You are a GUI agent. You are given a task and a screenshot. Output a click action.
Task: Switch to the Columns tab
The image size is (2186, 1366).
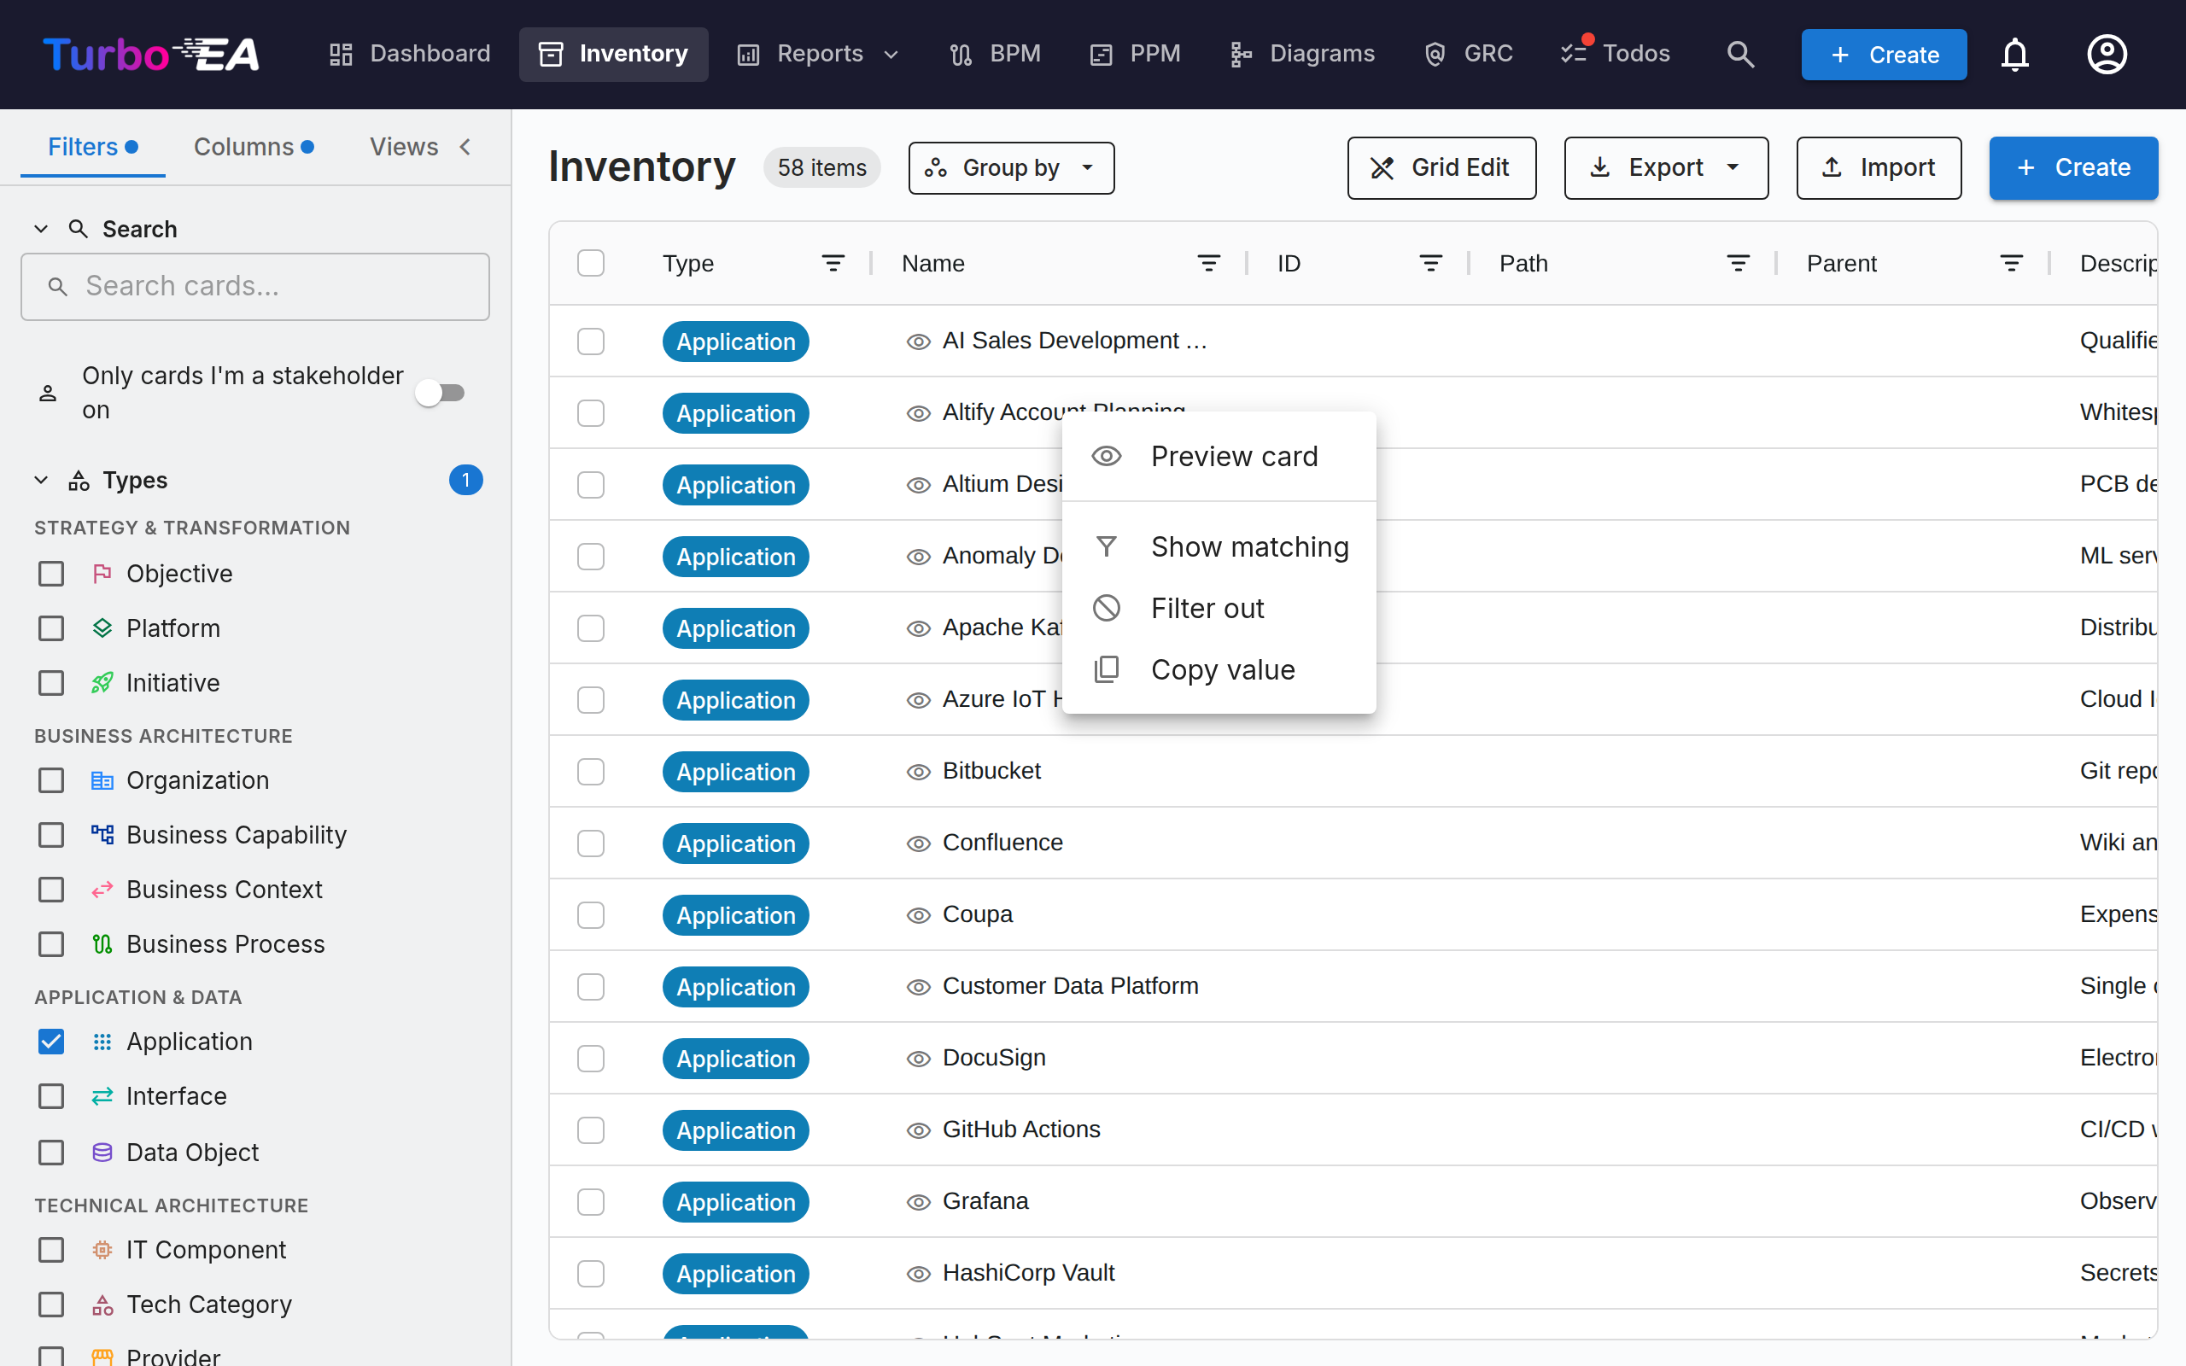(254, 146)
